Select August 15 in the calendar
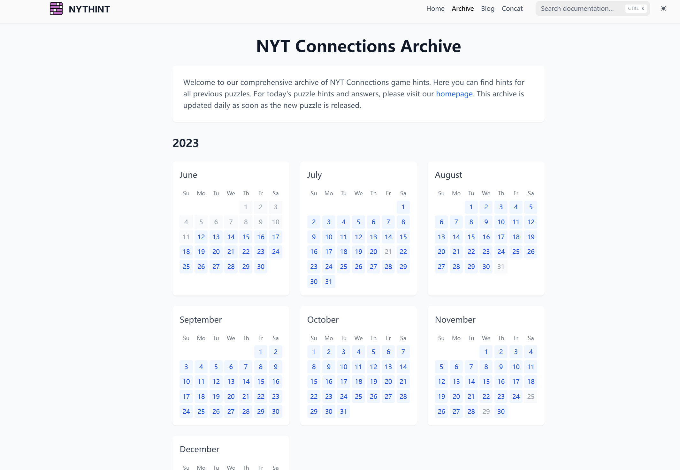The width and height of the screenshot is (680, 470). (471, 237)
